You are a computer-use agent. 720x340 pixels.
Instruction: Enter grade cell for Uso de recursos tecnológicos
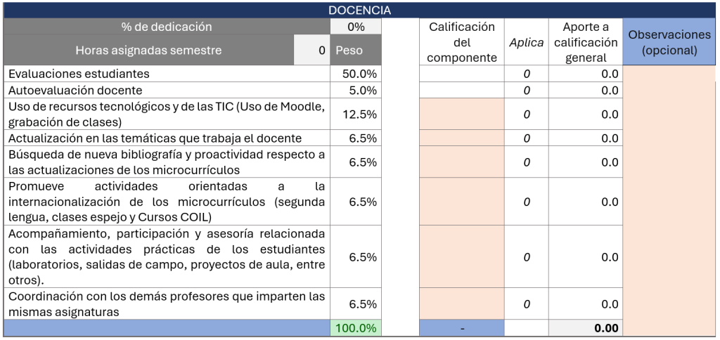(462, 114)
